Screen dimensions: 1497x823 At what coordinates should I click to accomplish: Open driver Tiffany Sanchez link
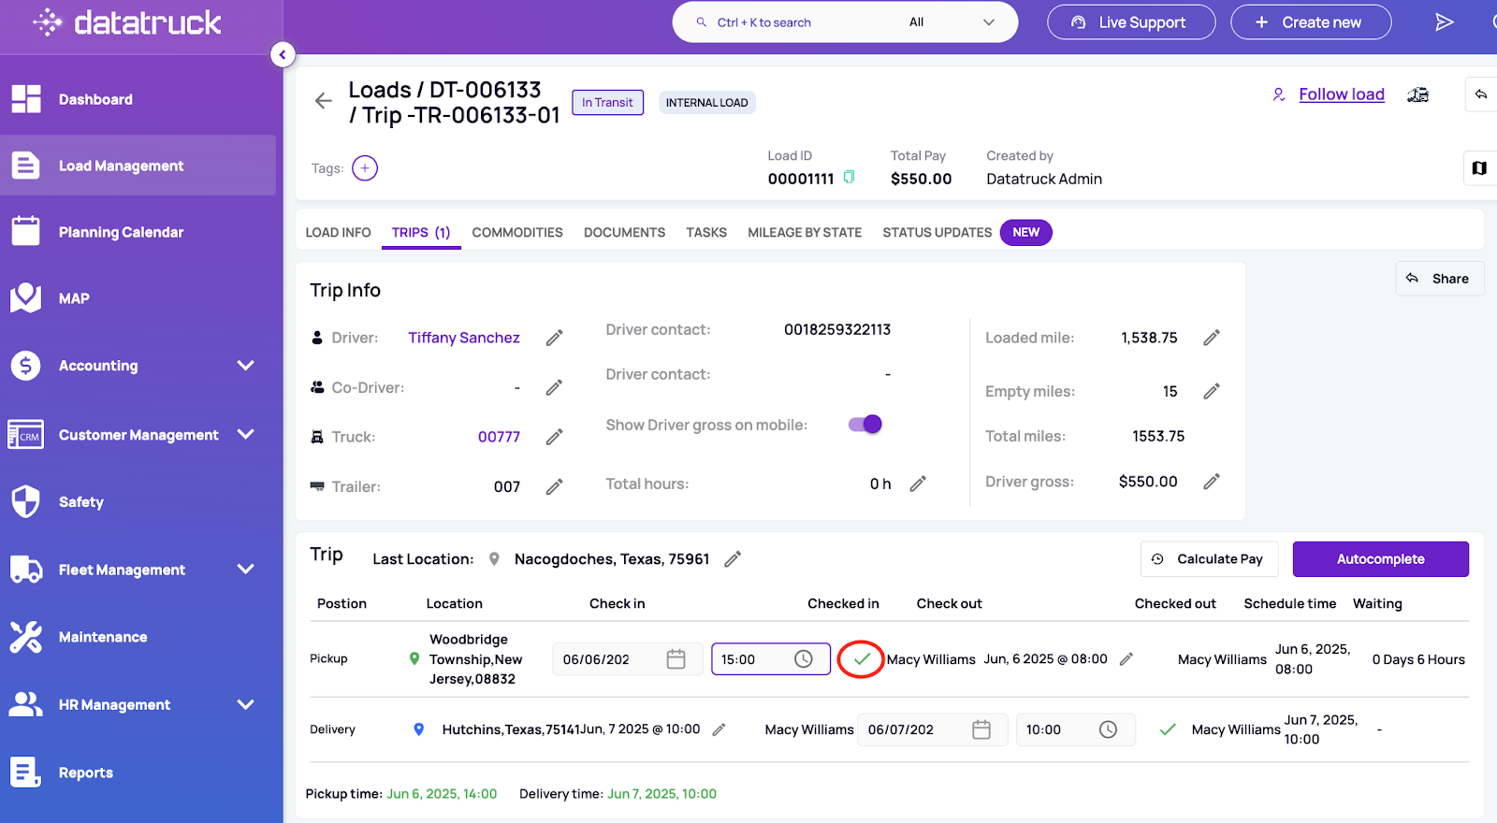click(464, 338)
